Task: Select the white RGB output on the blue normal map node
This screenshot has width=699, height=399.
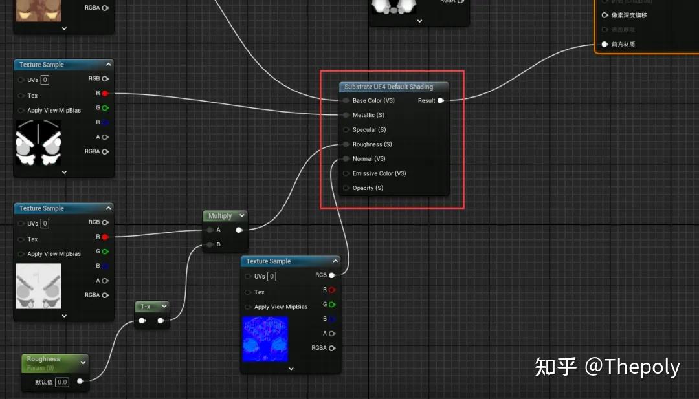Action: 333,275
